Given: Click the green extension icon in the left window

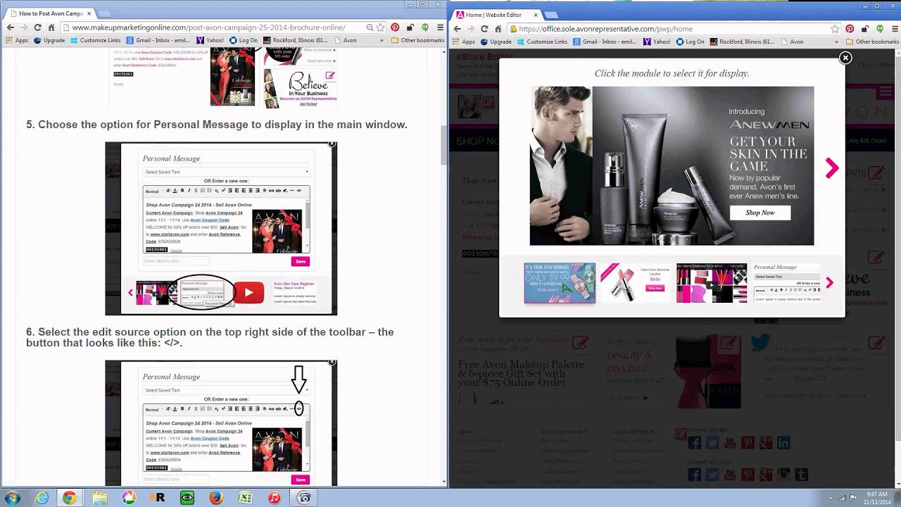Looking at the screenshot, I should click(424, 27).
